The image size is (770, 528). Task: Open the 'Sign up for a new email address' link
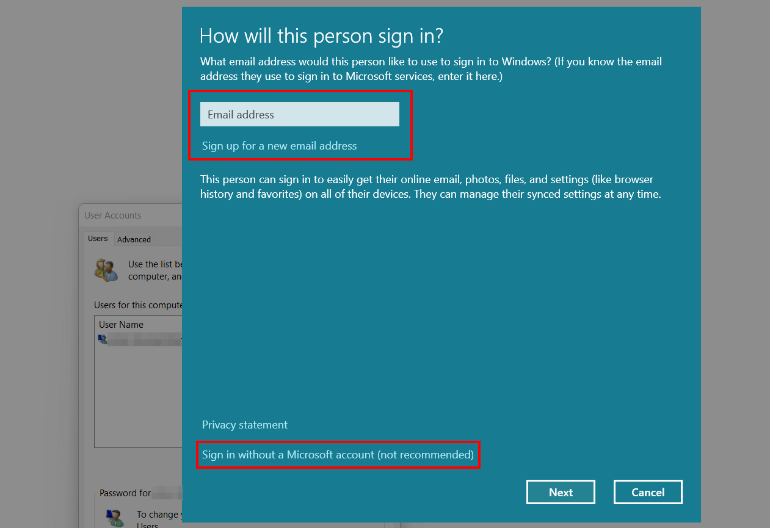[279, 146]
